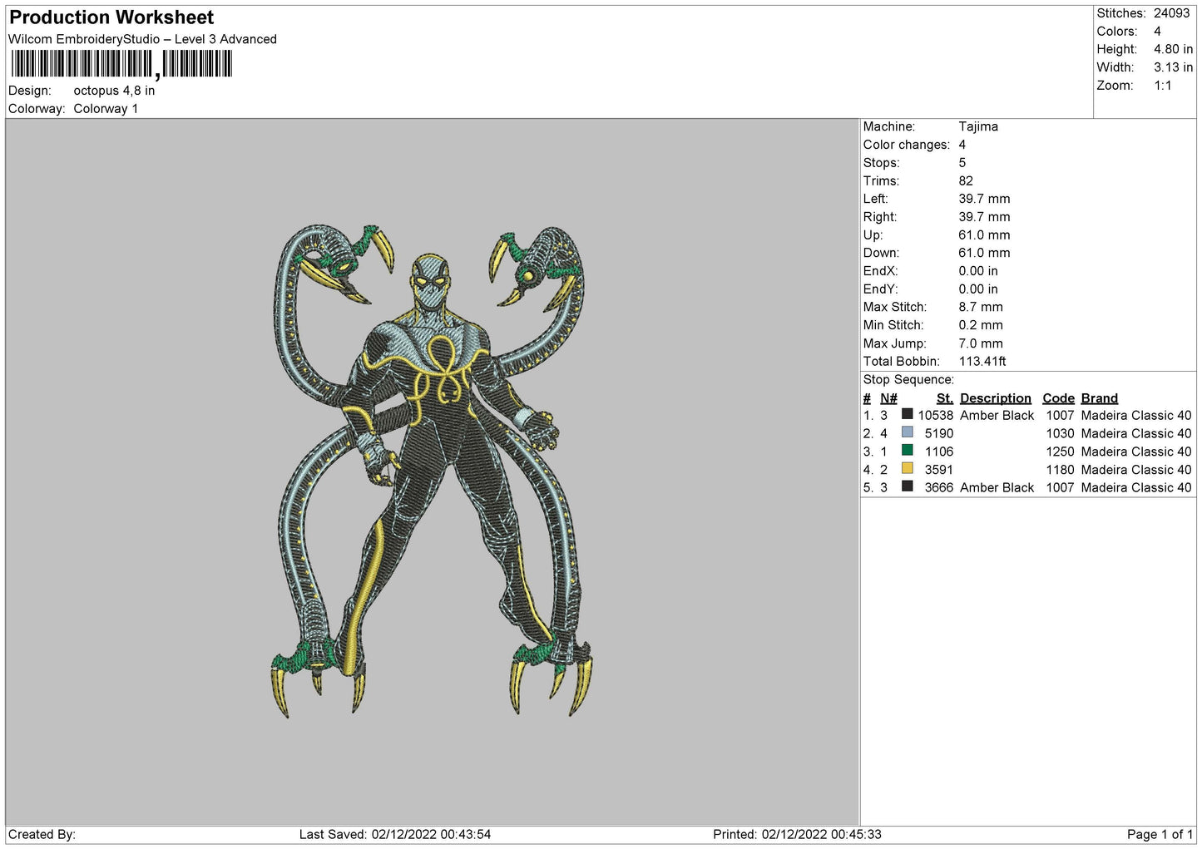This screenshot has height=849, width=1202.
Task: Click the Colors value 4
Action: [x=1157, y=32]
